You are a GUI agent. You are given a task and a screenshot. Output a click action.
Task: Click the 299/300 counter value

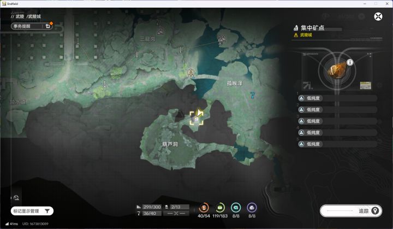pos(152,207)
